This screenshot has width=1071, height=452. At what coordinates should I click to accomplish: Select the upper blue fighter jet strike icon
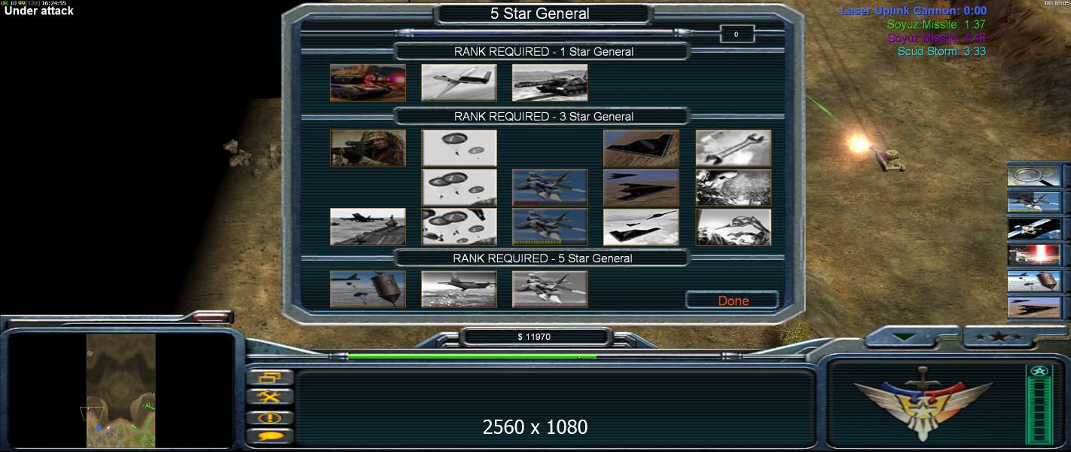coord(550,188)
